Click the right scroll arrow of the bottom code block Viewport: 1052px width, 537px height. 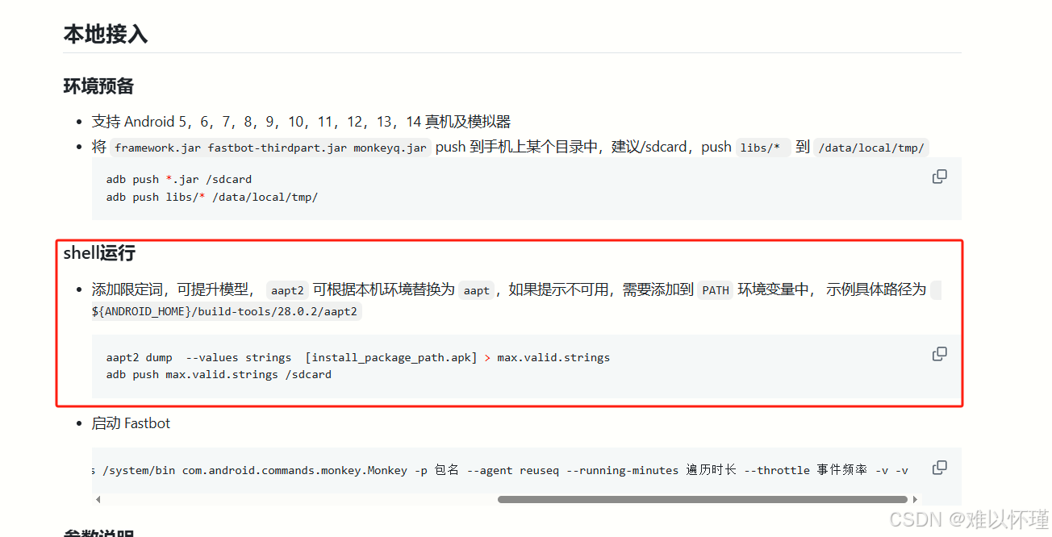(x=916, y=499)
